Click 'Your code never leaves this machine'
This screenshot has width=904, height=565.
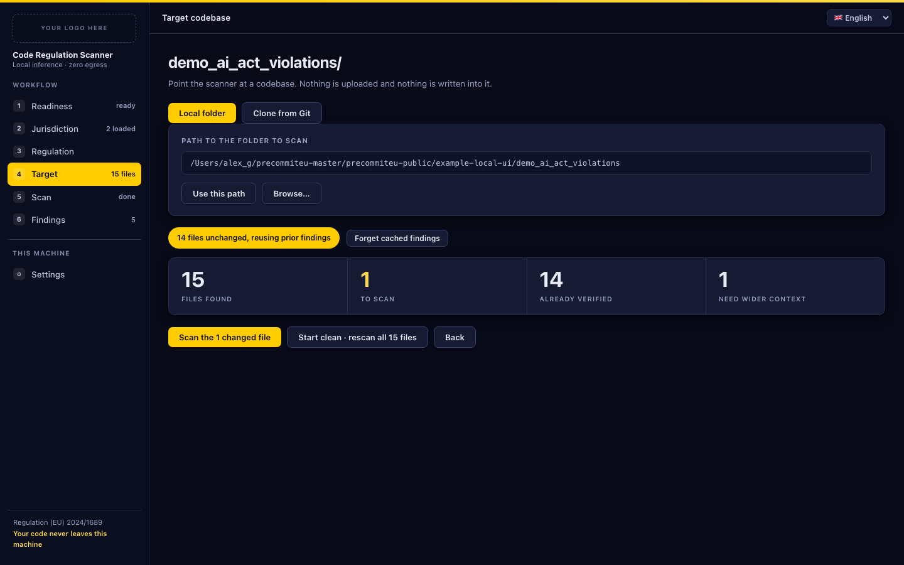(x=60, y=539)
